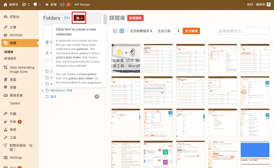Open Yoast SEO icon in admin bar

[62, 4]
